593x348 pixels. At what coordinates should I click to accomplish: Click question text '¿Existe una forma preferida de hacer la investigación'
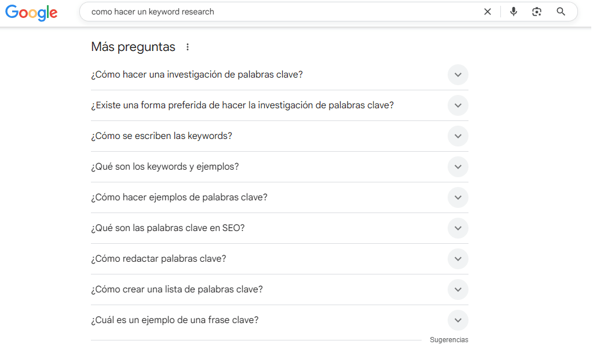point(242,105)
